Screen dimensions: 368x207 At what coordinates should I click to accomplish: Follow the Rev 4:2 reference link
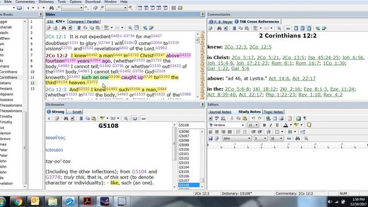pyautogui.click(x=333, y=94)
